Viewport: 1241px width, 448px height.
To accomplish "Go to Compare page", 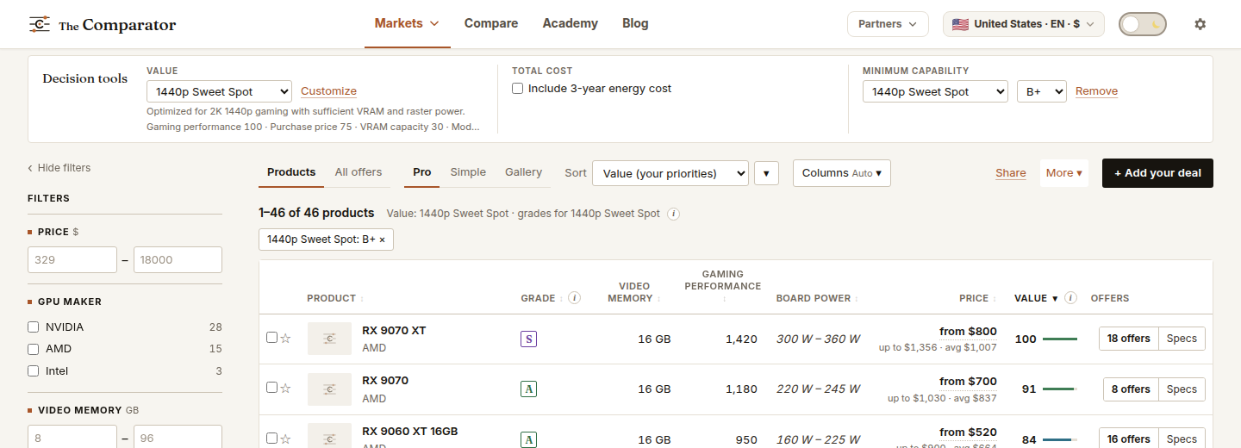I will [x=491, y=23].
